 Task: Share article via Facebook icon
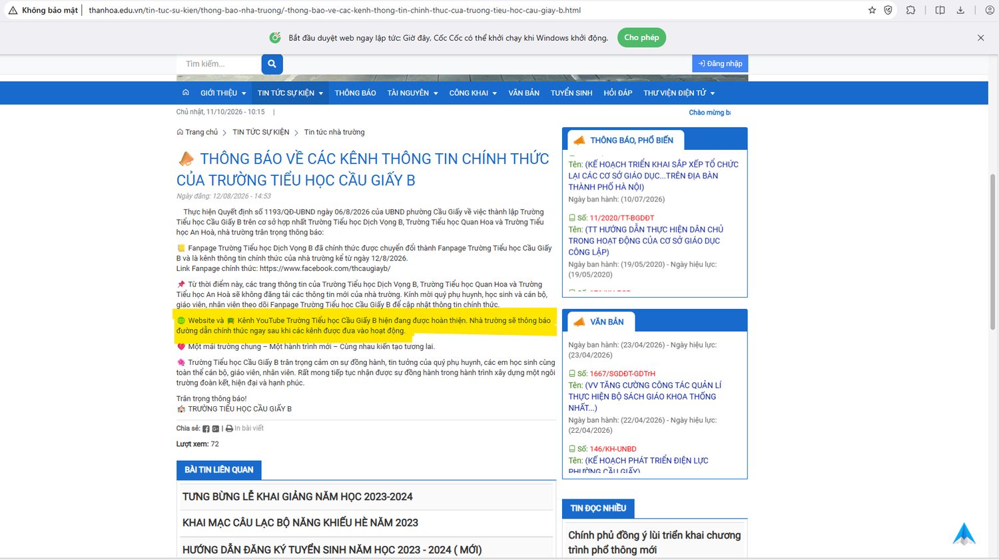coord(206,429)
